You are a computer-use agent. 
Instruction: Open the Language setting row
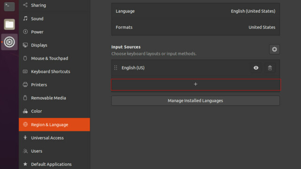pyautogui.click(x=196, y=11)
